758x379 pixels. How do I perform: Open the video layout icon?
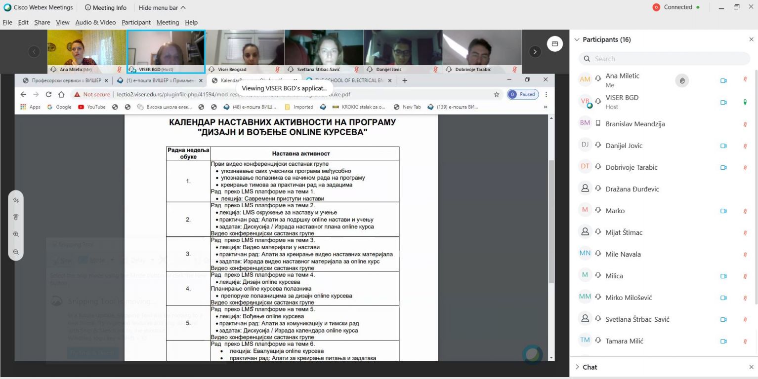554,43
